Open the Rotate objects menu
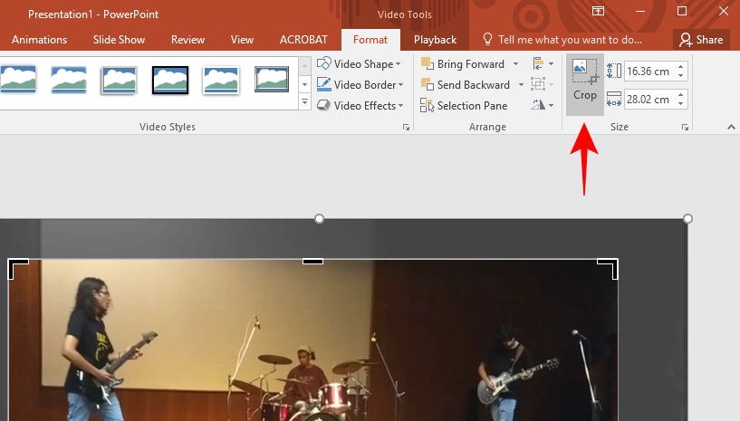740x421 pixels. click(543, 106)
